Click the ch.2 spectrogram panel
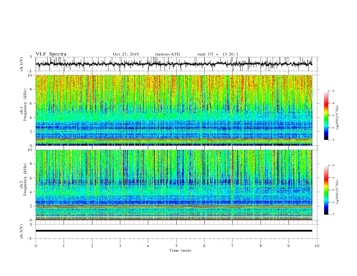Viewport: 357px width, 276px height. [174, 185]
